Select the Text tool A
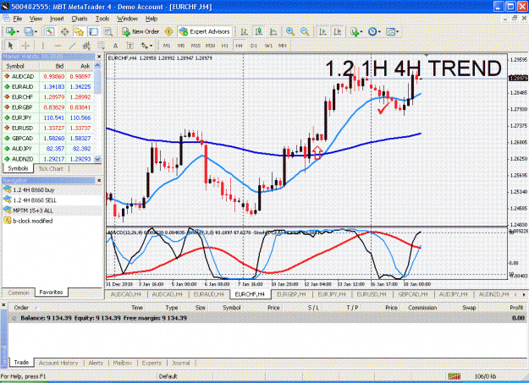This screenshot has height=383, width=529. (115, 46)
